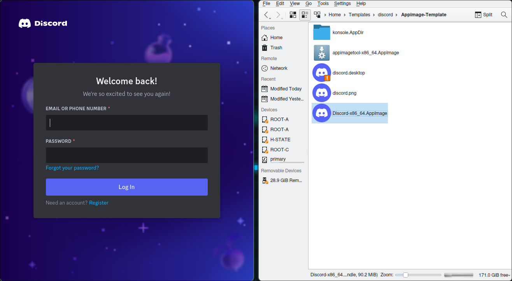Open ROOT-C device
Image resolution: width=512 pixels, height=281 pixels.
click(x=283, y=150)
